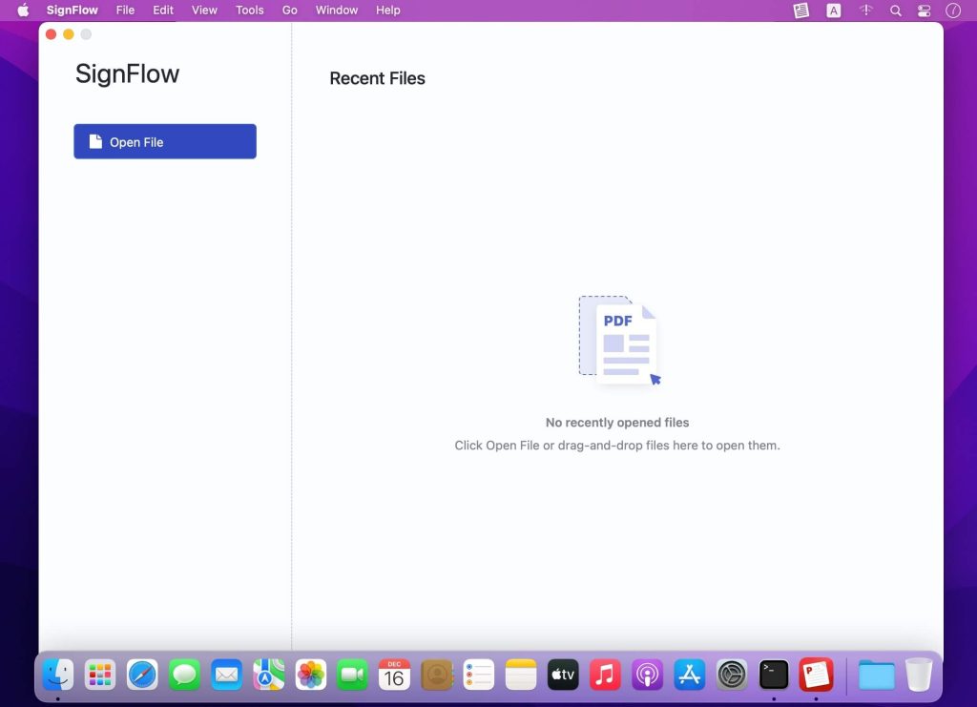The width and height of the screenshot is (977, 707).
Task: Open the Tools menu
Action: [249, 10]
